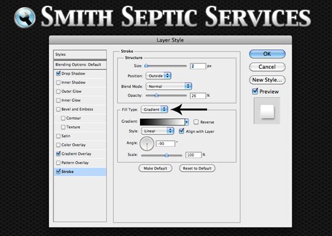Open the Position dropdown
This screenshot has height=236, width=332.
click(158, 75)
